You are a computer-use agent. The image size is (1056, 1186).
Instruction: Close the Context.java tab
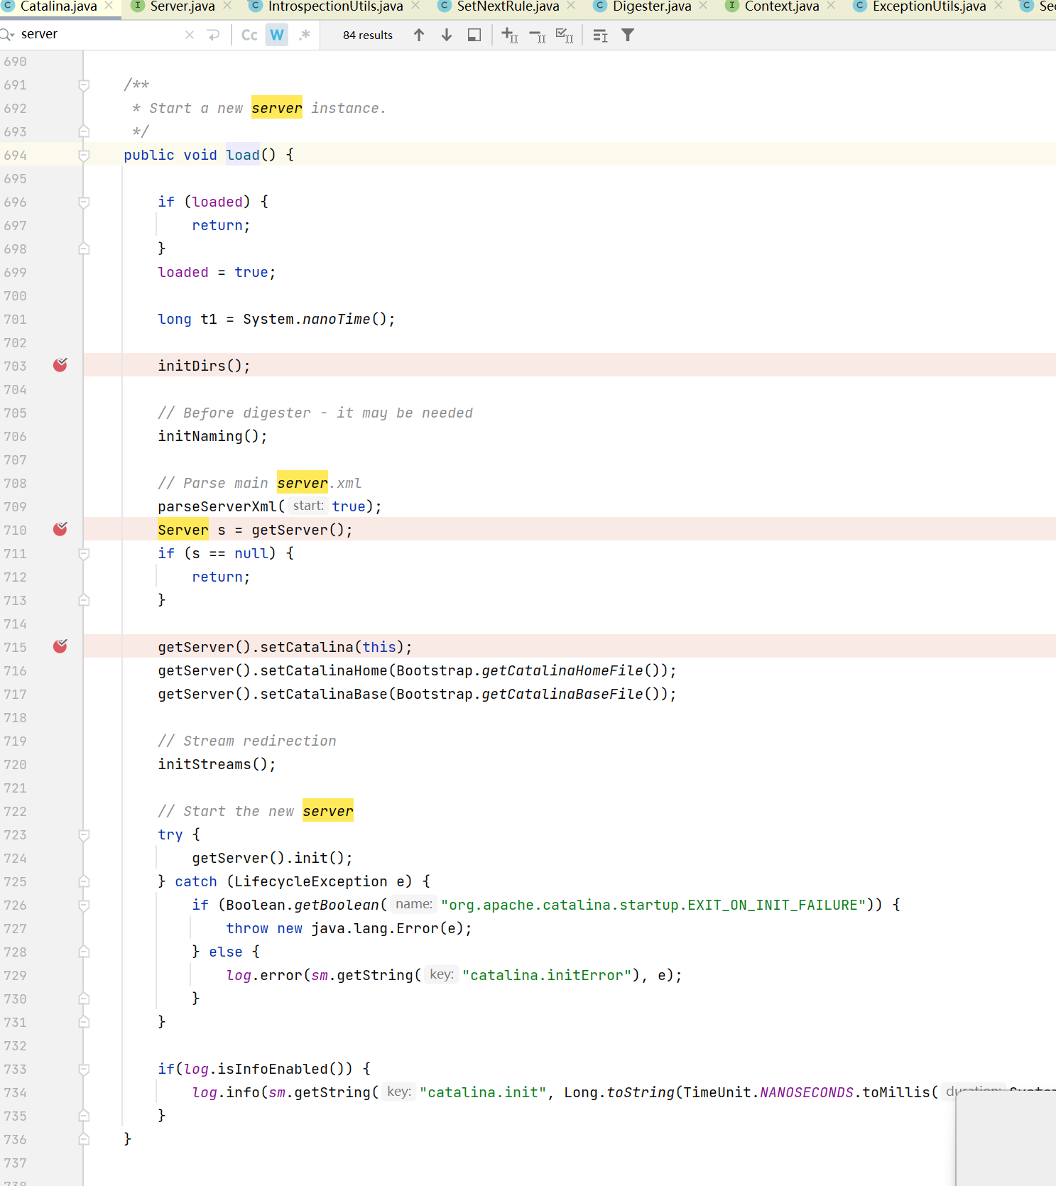831,6
